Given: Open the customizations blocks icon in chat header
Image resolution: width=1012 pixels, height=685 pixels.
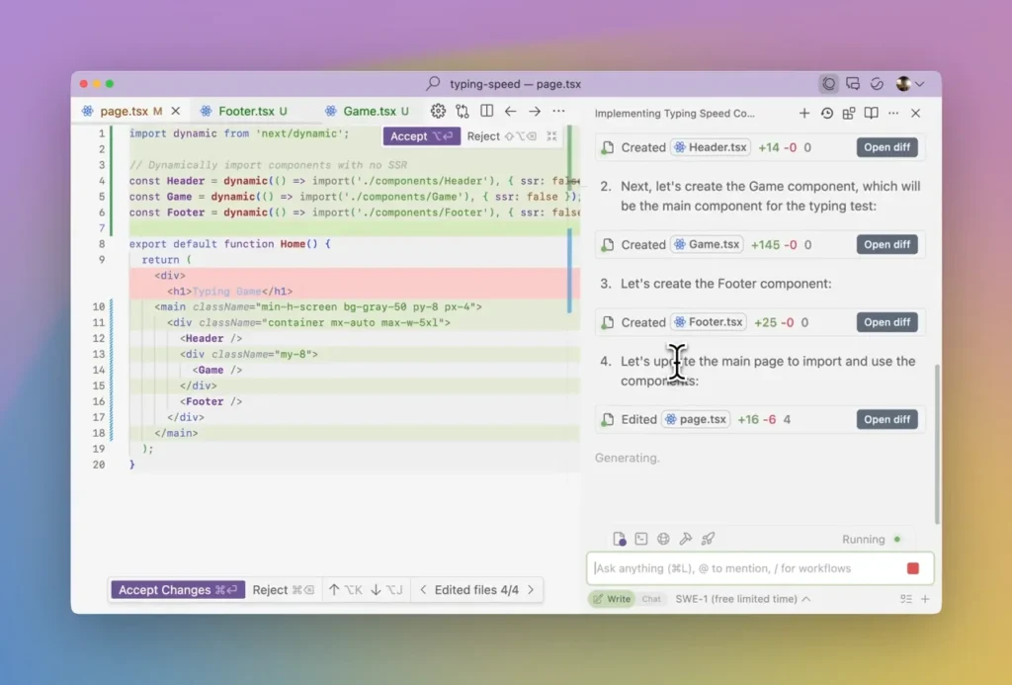Looking at the screenshot, I should tap(849, 113).
